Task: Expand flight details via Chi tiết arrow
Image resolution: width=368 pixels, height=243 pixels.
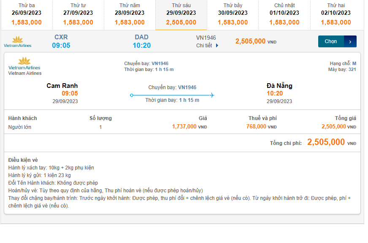Action: [217, 46]
